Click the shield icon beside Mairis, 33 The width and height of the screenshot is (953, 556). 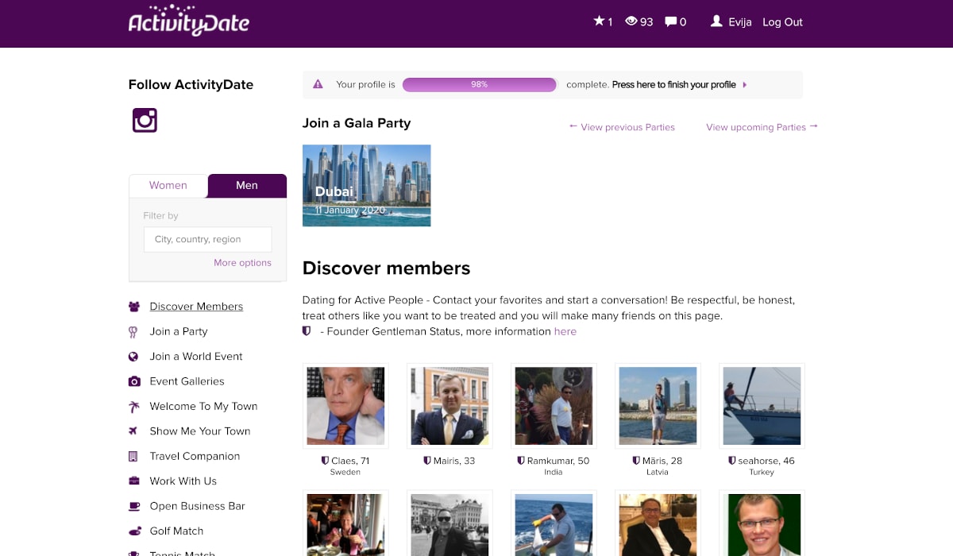[x=427, y=461]
